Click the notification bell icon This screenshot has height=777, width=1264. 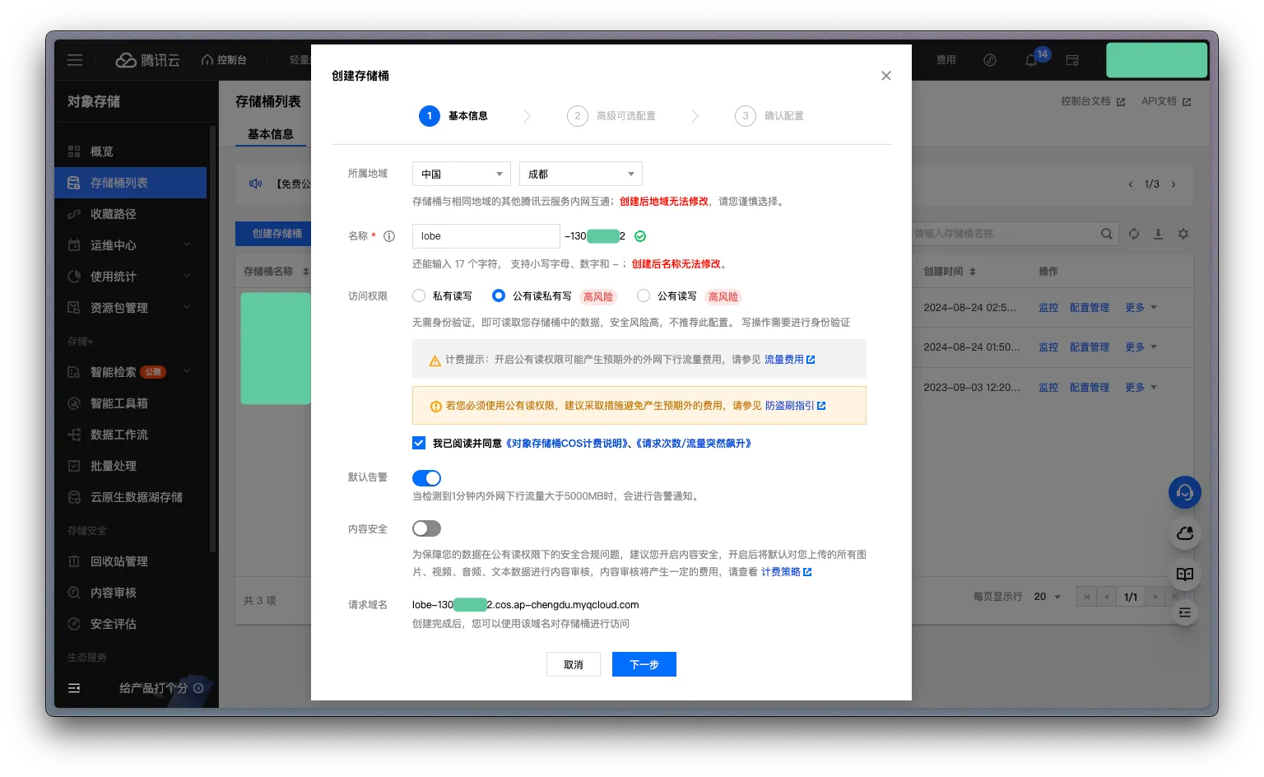click(1031, 60)
